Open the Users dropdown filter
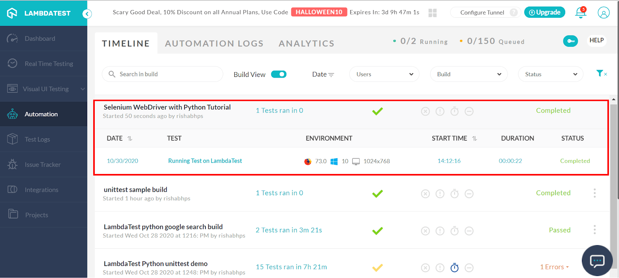Screen dimensions: 619x278 (x=384, y=74)
